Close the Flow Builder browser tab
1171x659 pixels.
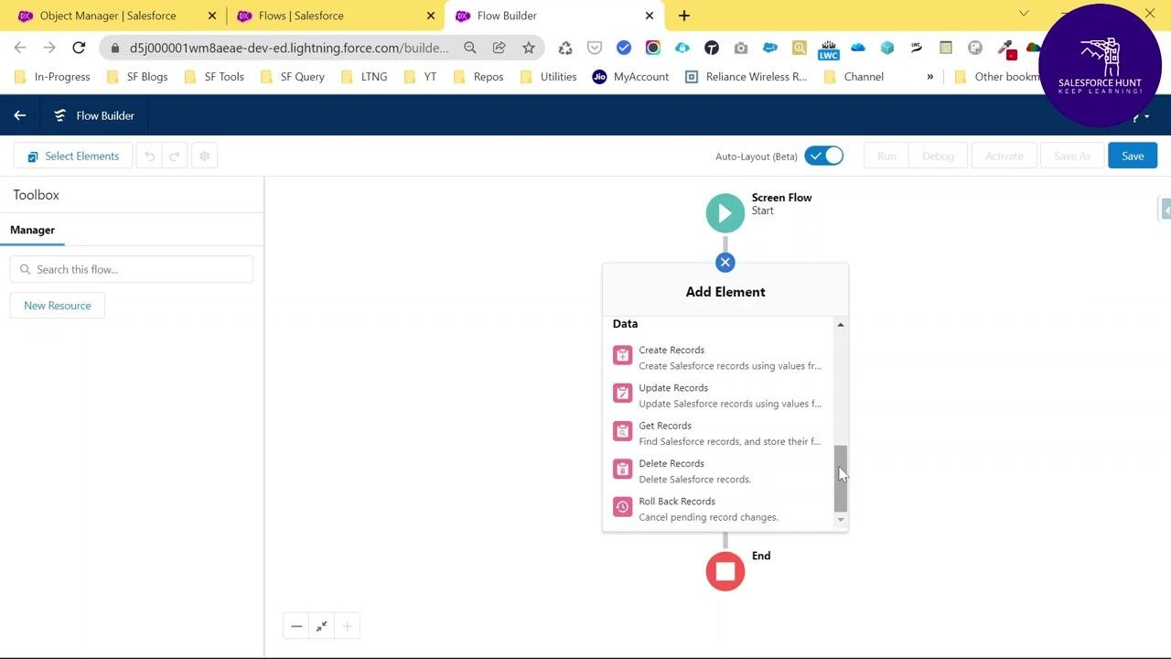pos(650,16)
